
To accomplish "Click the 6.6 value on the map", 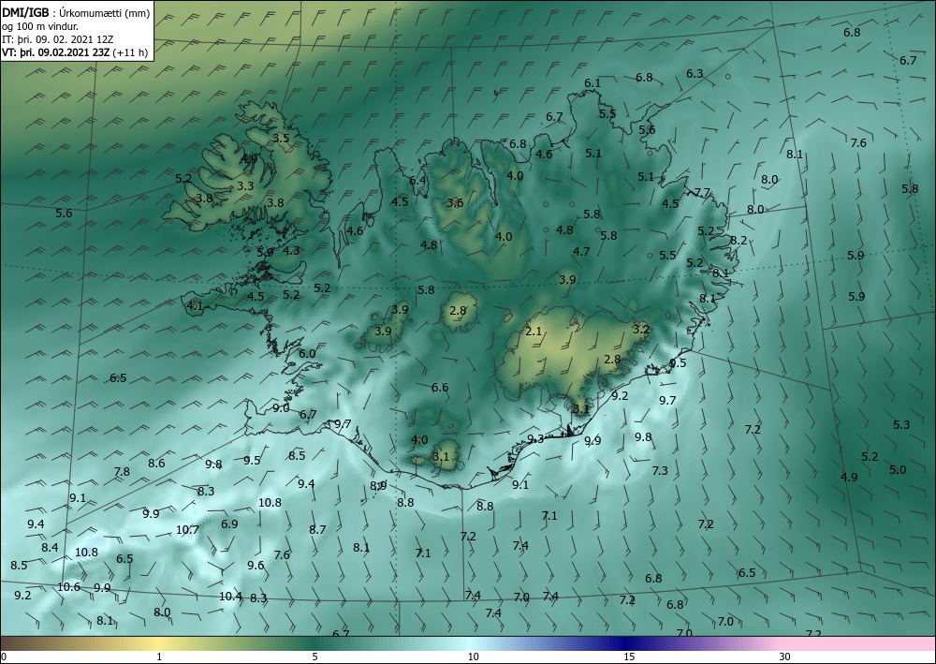I will (440, 388).
